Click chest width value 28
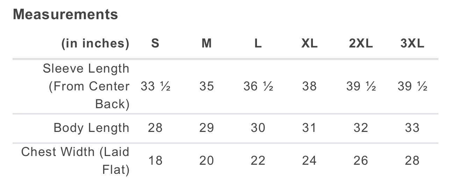 coord(412,161)
